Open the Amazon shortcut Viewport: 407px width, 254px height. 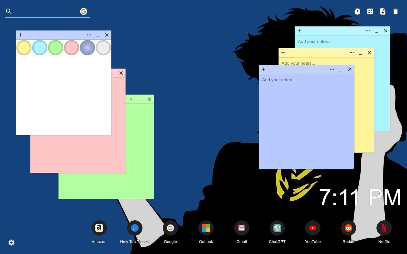[99, 228]
